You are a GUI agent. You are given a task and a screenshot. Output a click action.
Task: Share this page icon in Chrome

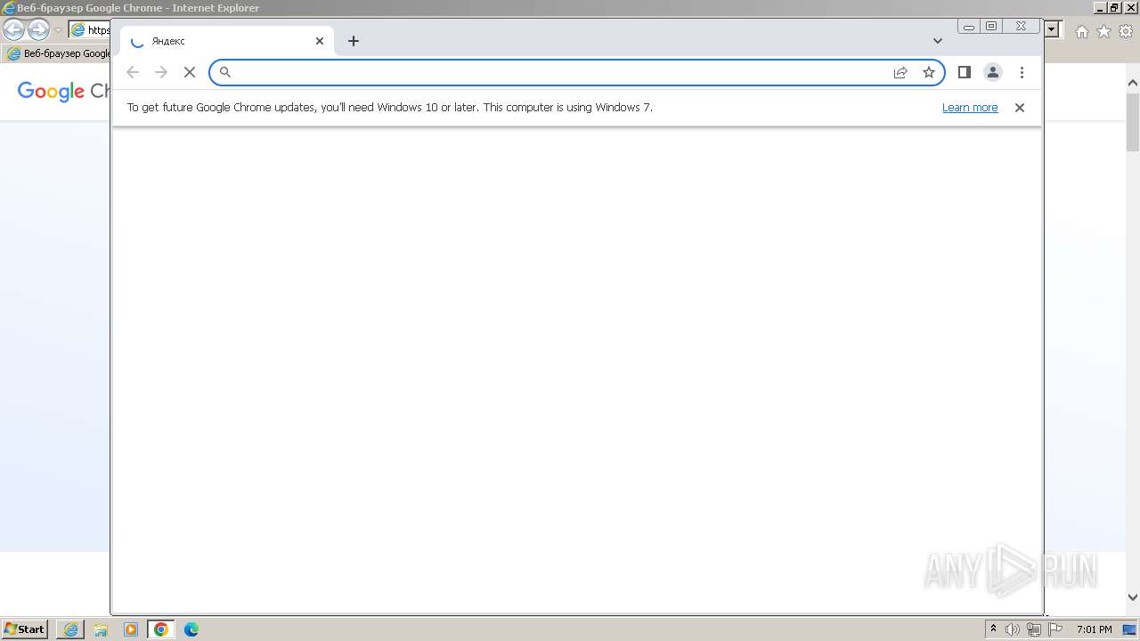(900, 72)
